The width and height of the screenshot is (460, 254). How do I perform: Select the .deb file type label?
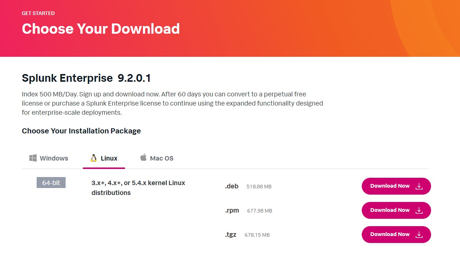pos(232,186)
